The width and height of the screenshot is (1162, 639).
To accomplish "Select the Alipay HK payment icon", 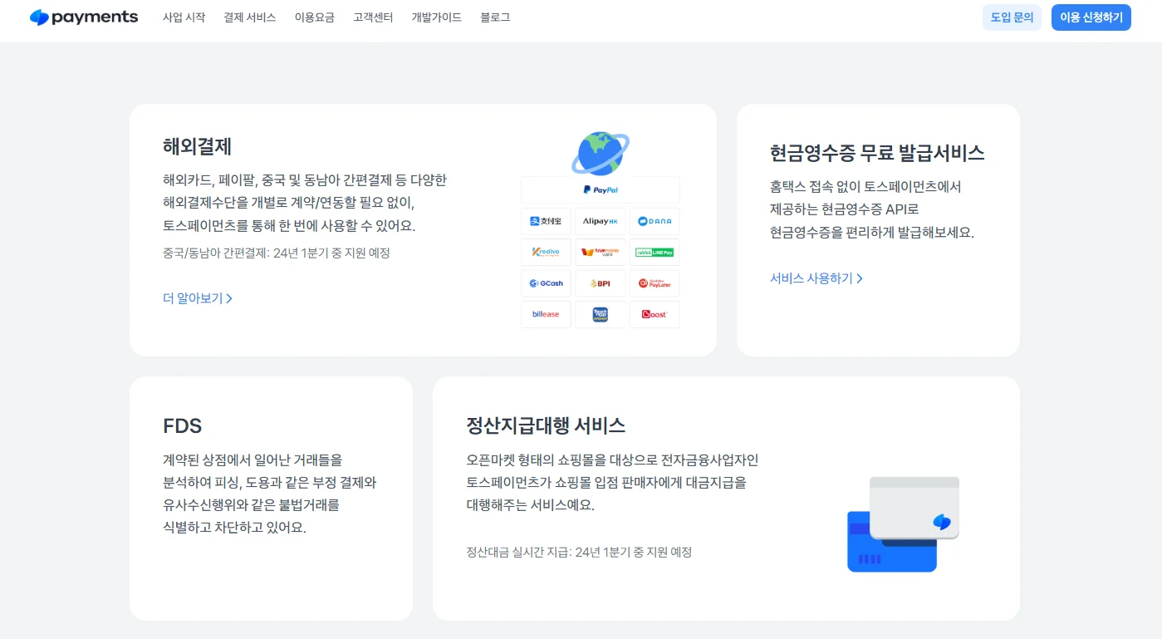I will click(600, 220).
